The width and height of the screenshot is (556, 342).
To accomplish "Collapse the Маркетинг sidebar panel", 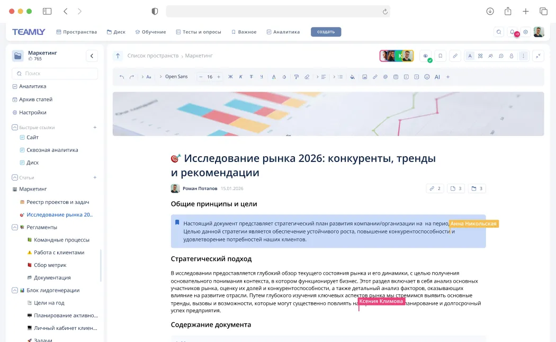I will click(x=92, y=56).
